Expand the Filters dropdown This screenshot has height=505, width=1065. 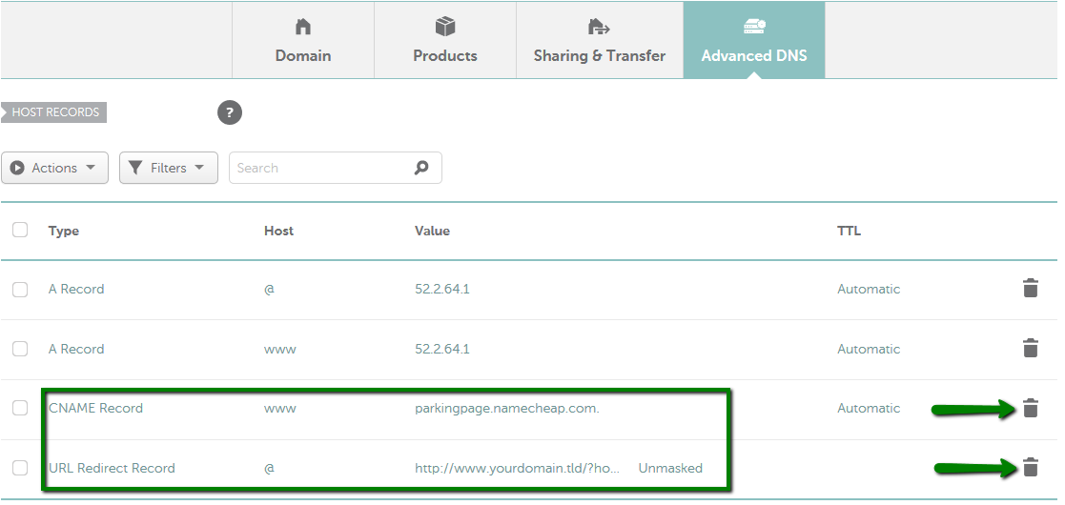pos(169,168)
